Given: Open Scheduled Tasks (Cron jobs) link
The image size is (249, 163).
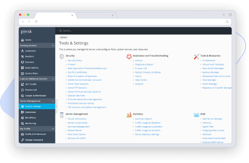Looking at the screenshot, I should pos(216,76).
